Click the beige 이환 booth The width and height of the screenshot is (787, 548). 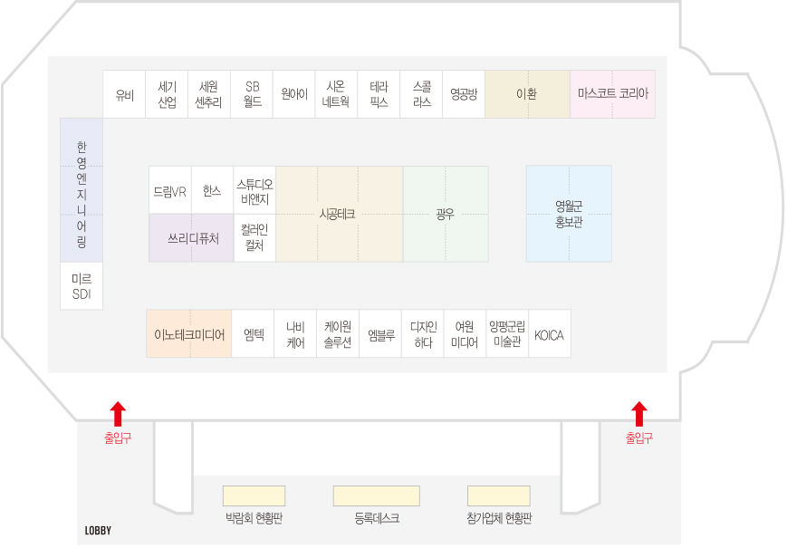pyautogui.click(x=527, y=94)
